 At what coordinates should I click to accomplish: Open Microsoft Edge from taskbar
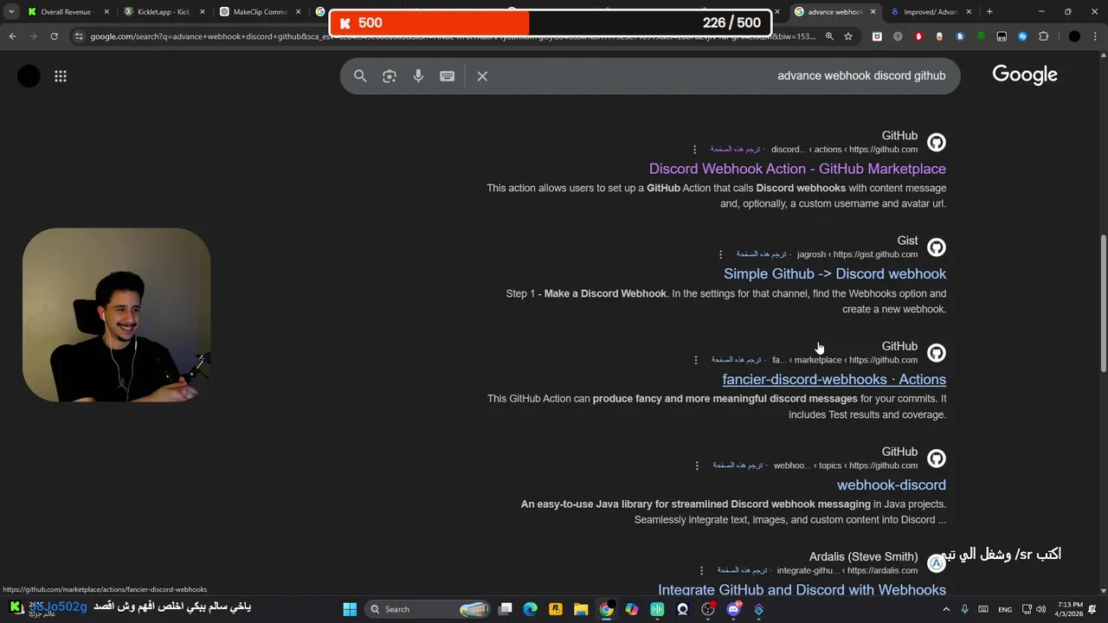[x=531, y=609]
